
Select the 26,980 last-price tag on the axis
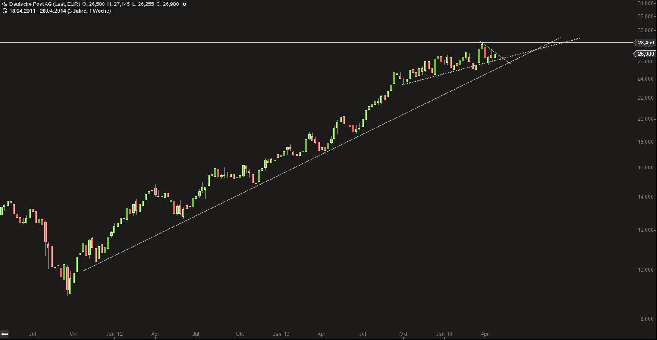pyautogui.click(x=645, y=54)
